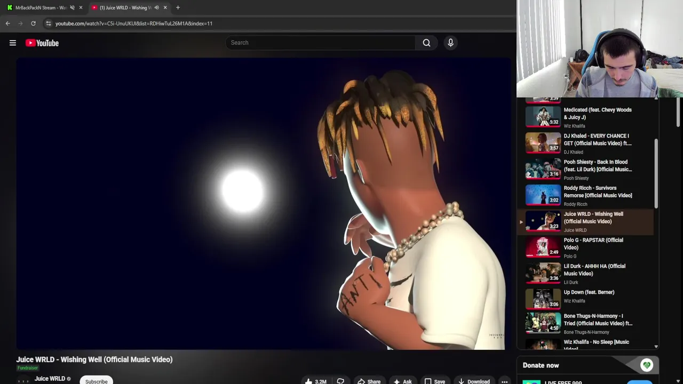Screen dimensions: 683x384
Task: Click the Wiz Khalifa label under Medicated
Action: [574, 126]
